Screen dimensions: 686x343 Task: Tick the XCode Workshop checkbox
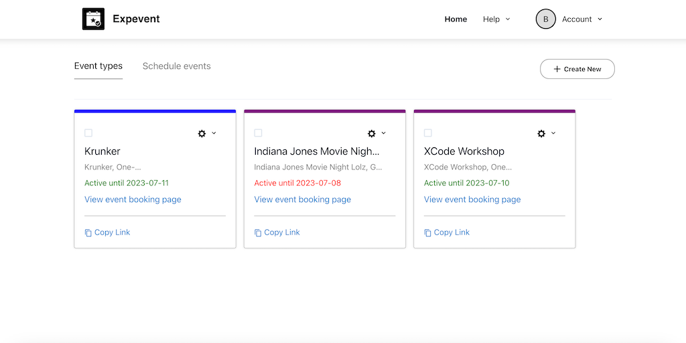point(428,133)
